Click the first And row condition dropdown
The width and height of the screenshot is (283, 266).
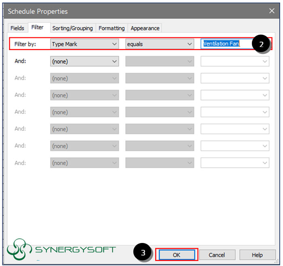160,61
